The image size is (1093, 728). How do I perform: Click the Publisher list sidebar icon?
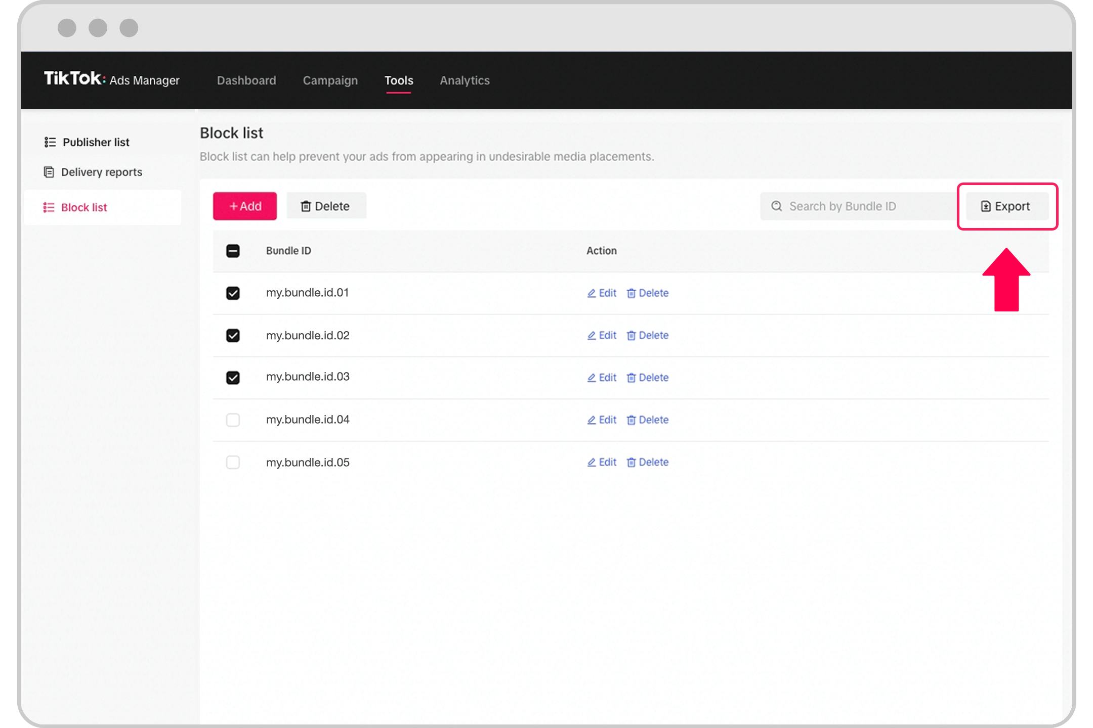point(50,142)
